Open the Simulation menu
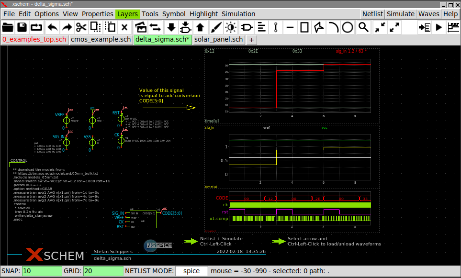The image size is (461, 278). tap(238, 14)
